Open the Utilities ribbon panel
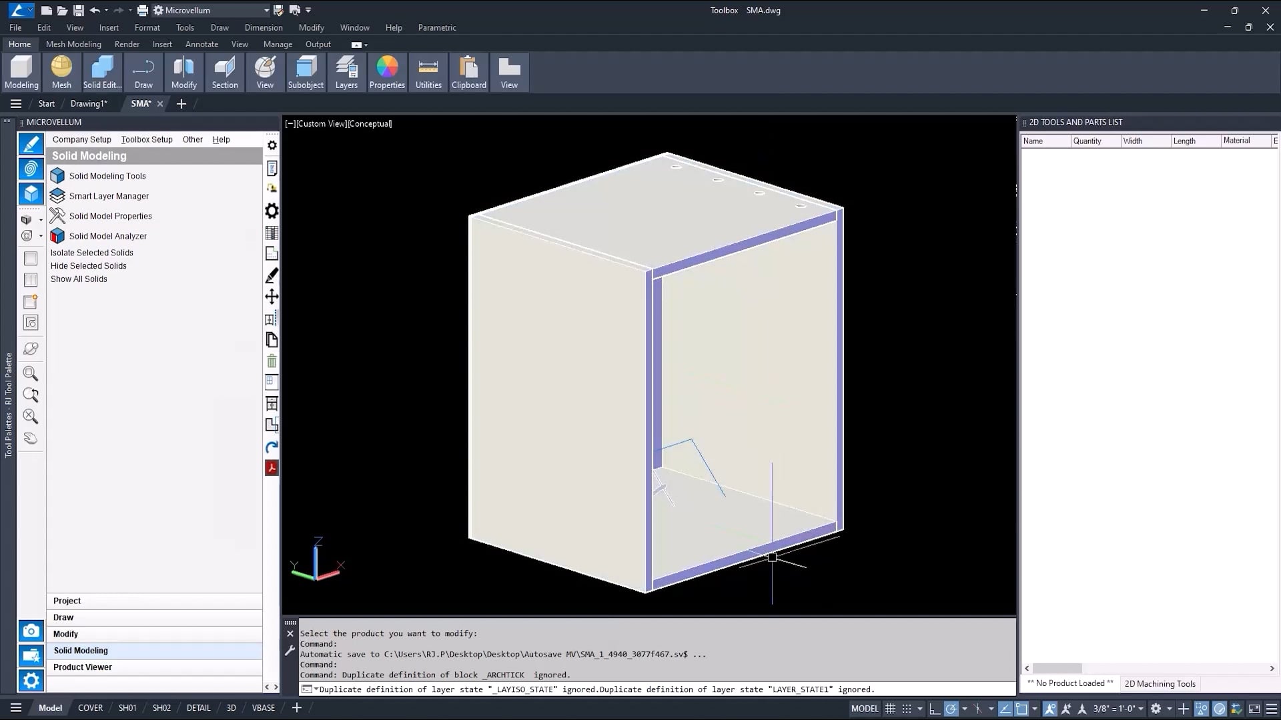 pos(428,72)
